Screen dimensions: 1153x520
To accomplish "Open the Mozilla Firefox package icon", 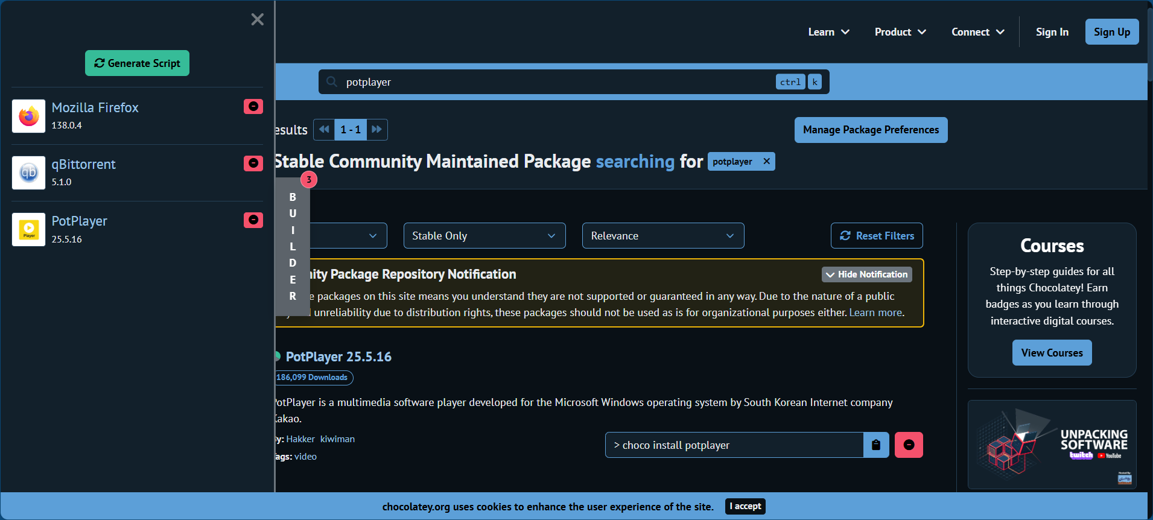I will click(x=28, y=116).
